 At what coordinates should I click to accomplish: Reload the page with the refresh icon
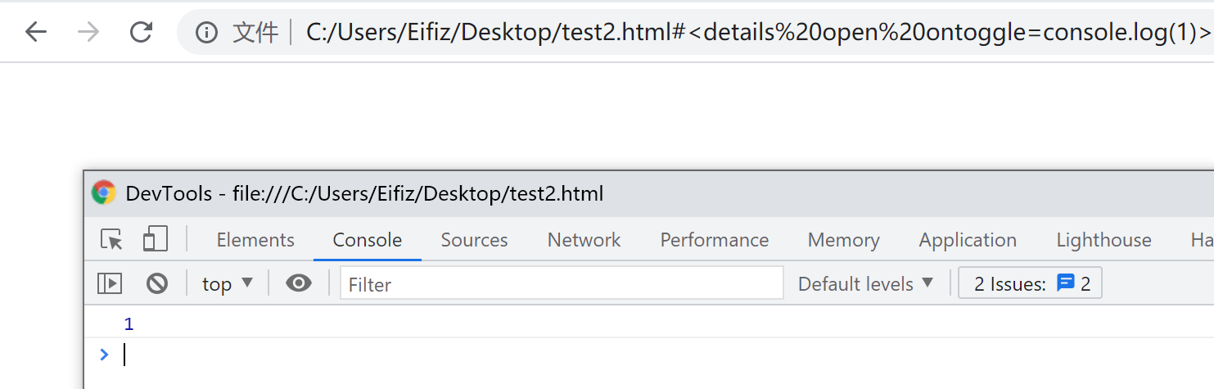[x=142, y=33]
